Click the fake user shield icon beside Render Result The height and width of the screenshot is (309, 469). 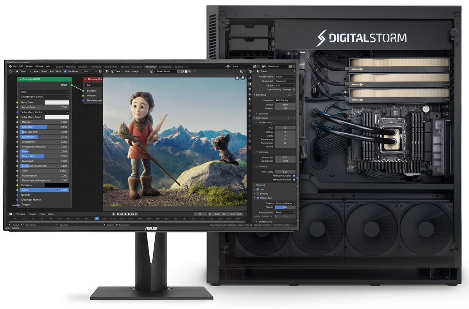point(179,71)
